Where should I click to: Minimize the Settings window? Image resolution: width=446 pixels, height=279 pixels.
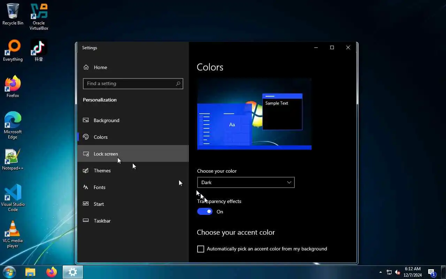(x=316, y=48)
